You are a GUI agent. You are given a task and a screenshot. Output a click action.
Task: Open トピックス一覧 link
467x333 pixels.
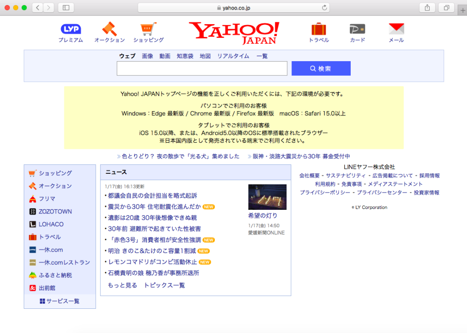pos(164,285)
